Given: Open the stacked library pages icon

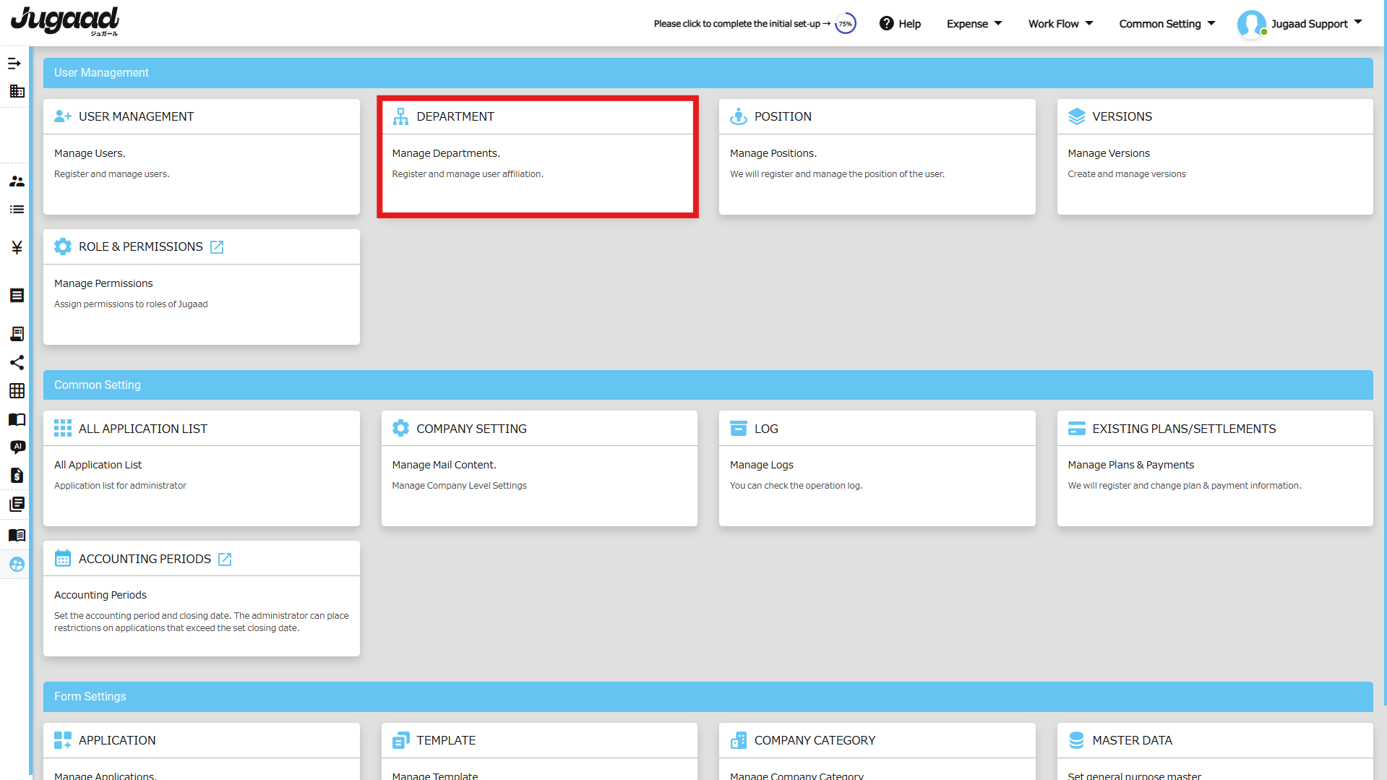Looking at the screenshot, I should (17, 504).
